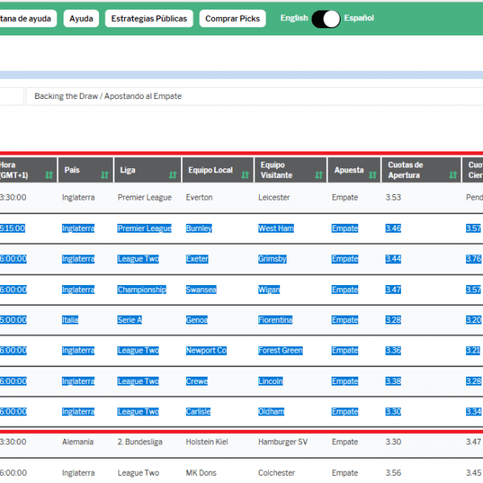The width and height of the screenshot is (483, 483).
Task: Click Empate in the Genoa row
Action: [345, 320]
